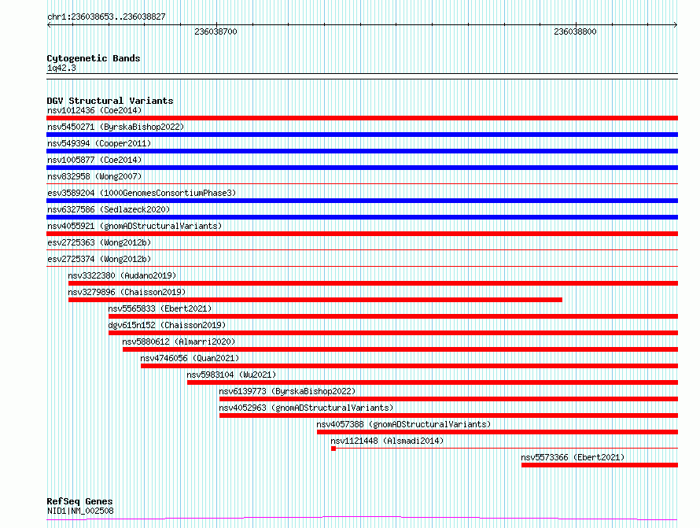Open the nsv6327586 (Sedlazeck2020) label
This screenshot has width=700, height=528.
pos(109,209)
